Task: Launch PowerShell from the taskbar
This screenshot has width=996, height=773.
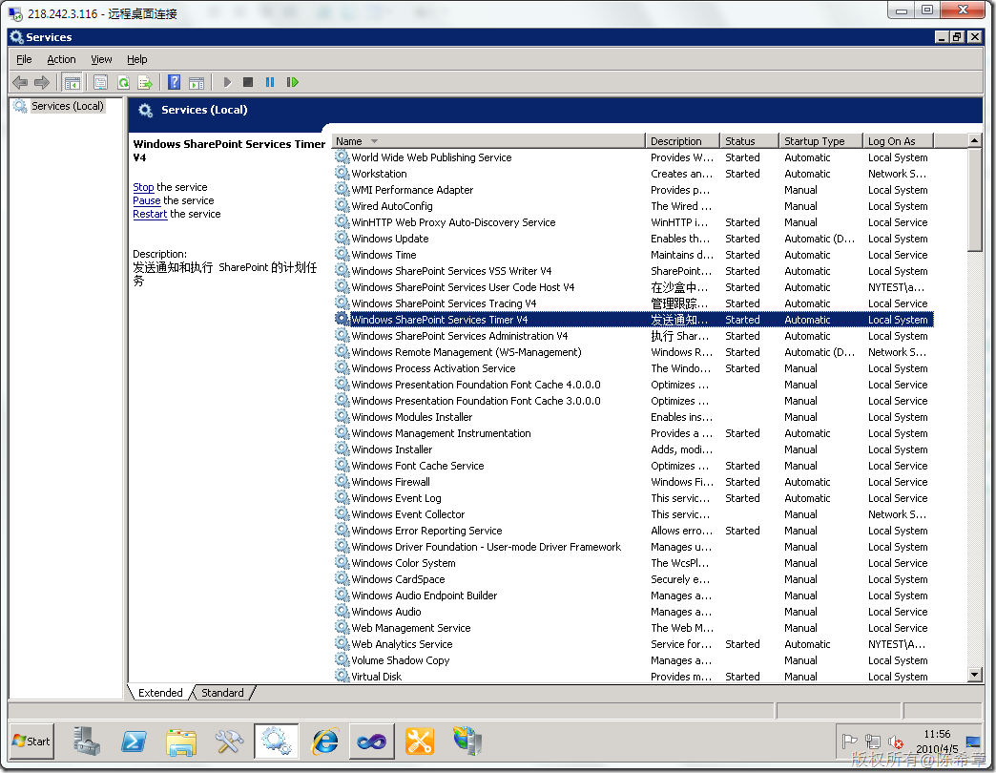Action: pos(134,741)
